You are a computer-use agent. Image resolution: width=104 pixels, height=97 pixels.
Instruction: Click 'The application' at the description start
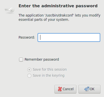pos(31,15)
